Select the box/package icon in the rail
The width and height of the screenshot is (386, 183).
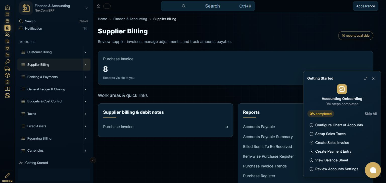7,75
